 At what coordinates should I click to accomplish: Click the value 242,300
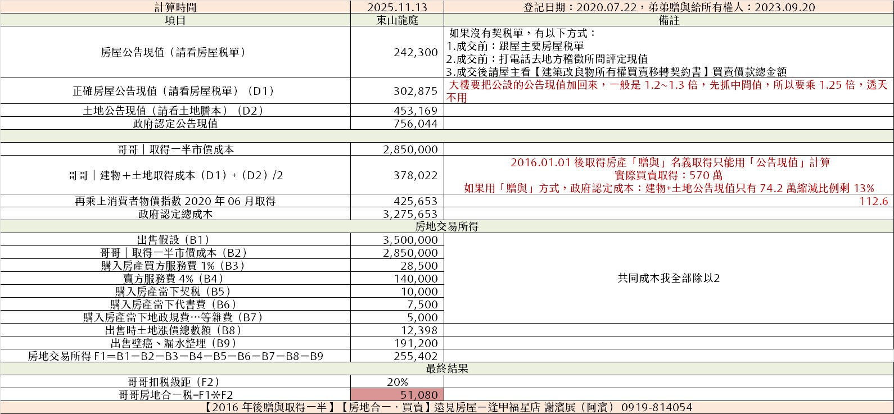point(416,52)
